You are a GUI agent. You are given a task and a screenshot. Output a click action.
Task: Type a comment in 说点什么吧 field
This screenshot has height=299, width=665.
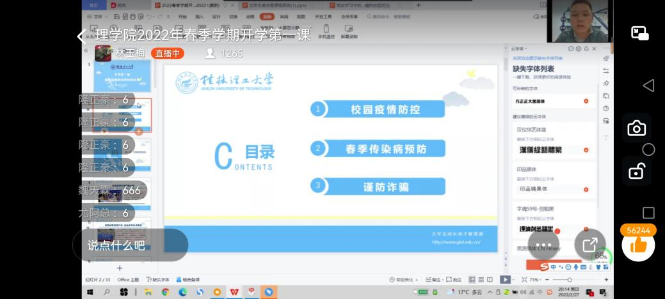coord(130,245)
